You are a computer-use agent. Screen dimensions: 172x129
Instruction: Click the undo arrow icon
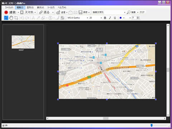[22, 18]
